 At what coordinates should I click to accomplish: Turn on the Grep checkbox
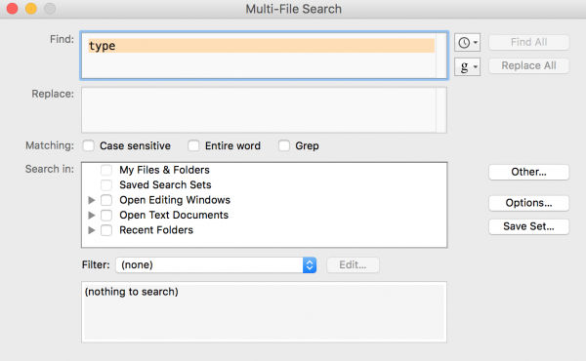pos(284,145)
